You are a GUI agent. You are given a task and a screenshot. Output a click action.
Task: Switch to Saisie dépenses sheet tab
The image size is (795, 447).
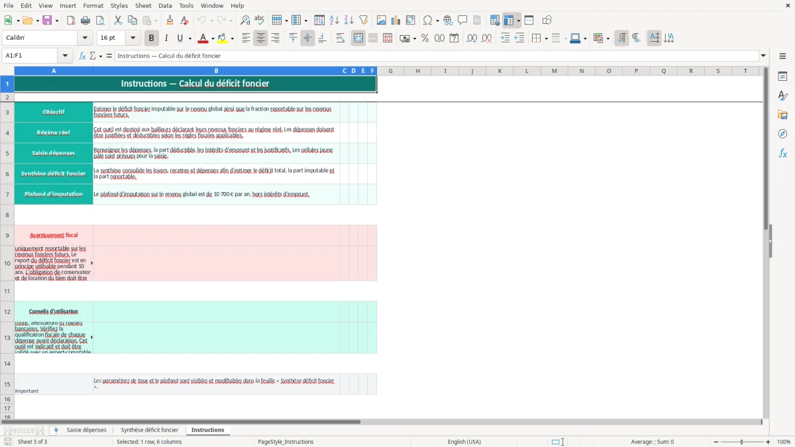87,430
